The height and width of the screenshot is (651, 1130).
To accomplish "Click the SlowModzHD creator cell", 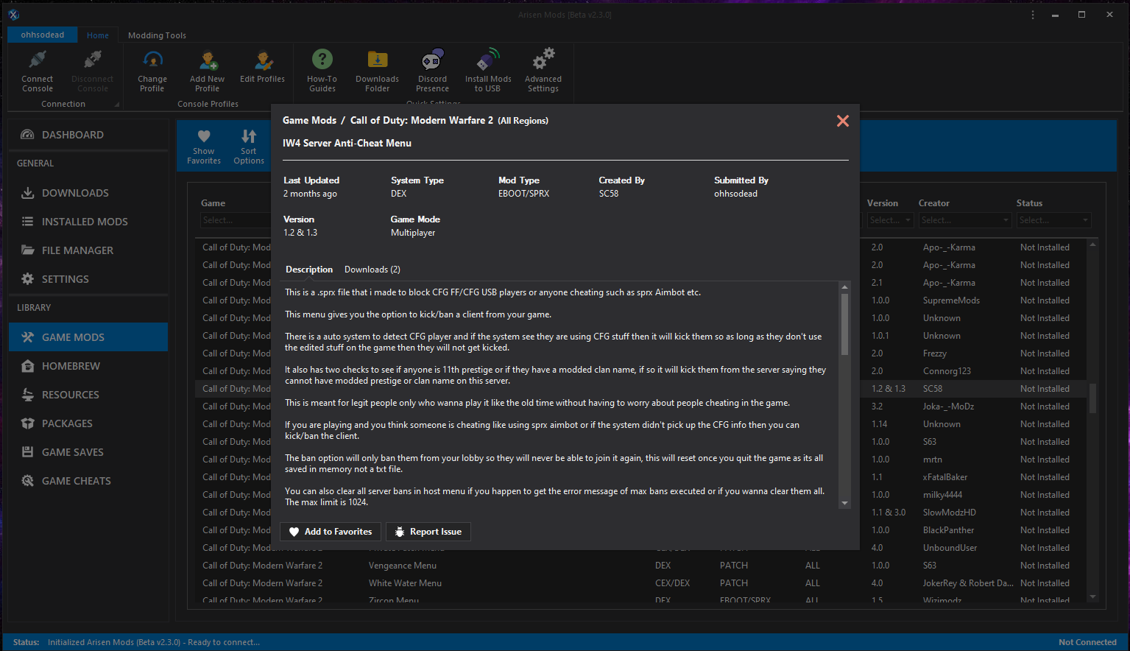I will coord(950,513).
